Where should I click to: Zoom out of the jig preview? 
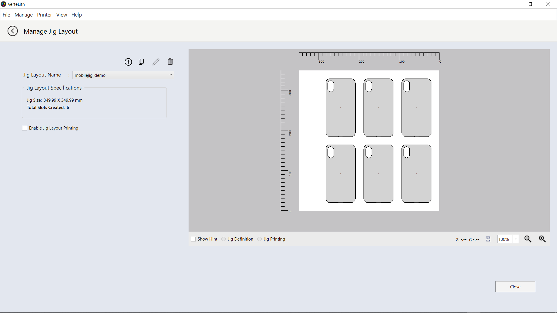[528, 239]
